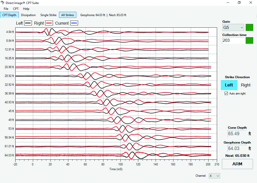This screenshot has height=183, width=257.
Task: Open the Channel dropdown at bottom right
Action: click(x=214, y=176)
